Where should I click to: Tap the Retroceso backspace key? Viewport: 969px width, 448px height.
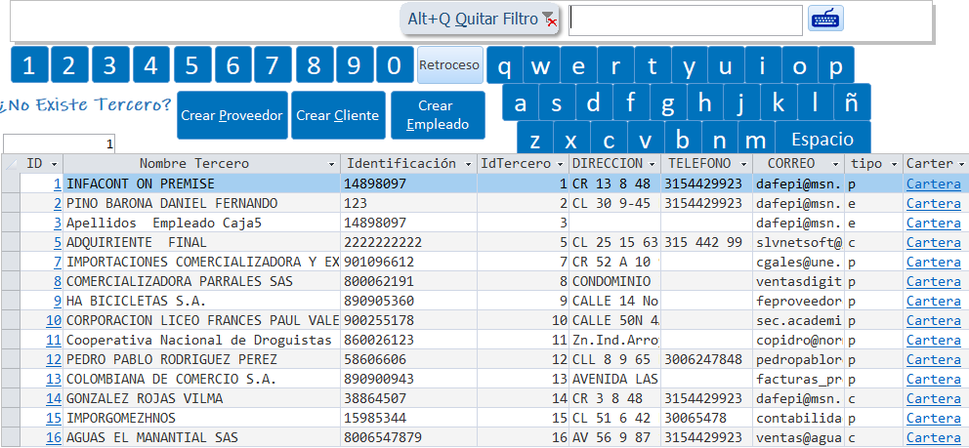click(x=450, y=64)
